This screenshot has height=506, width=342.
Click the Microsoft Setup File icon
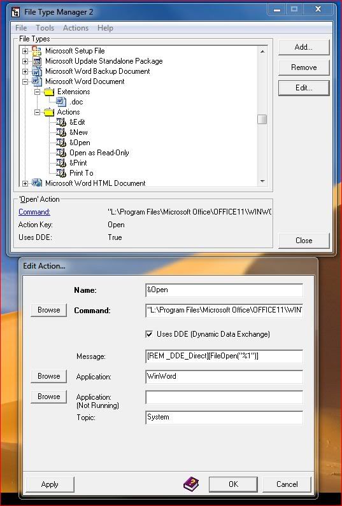pos(37,51)
